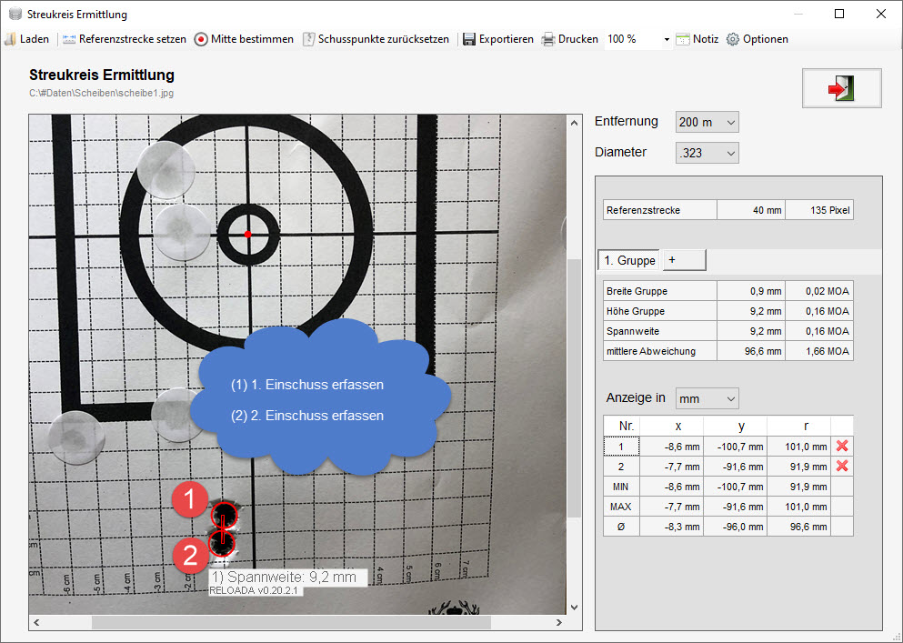Click the red center point on target
This screenshot has height=643, width=903.
click(247, 234)
